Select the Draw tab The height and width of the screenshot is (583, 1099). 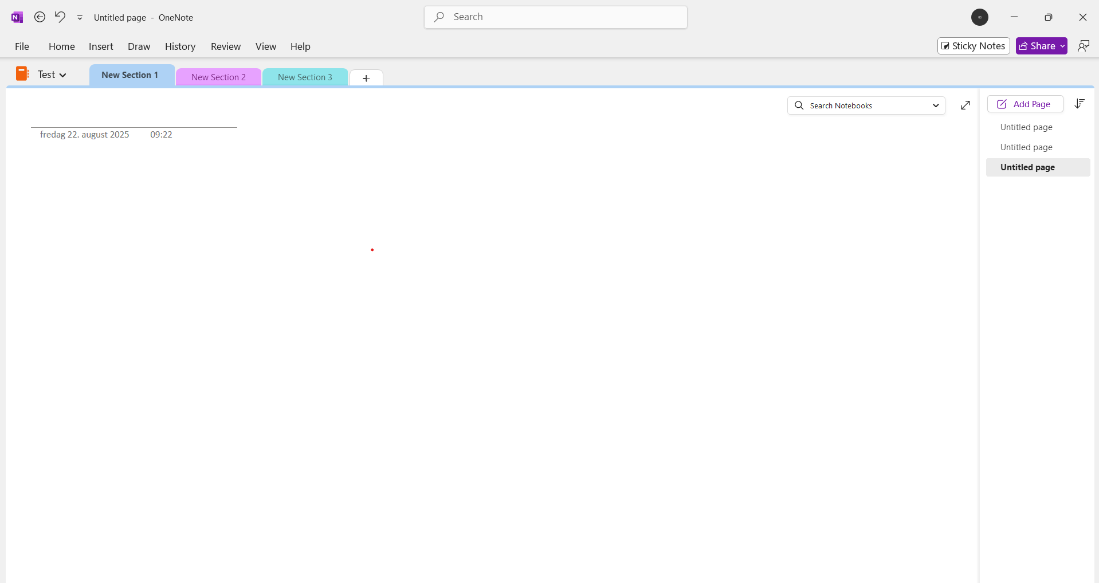pyautogui.click(x=139, y=46)
